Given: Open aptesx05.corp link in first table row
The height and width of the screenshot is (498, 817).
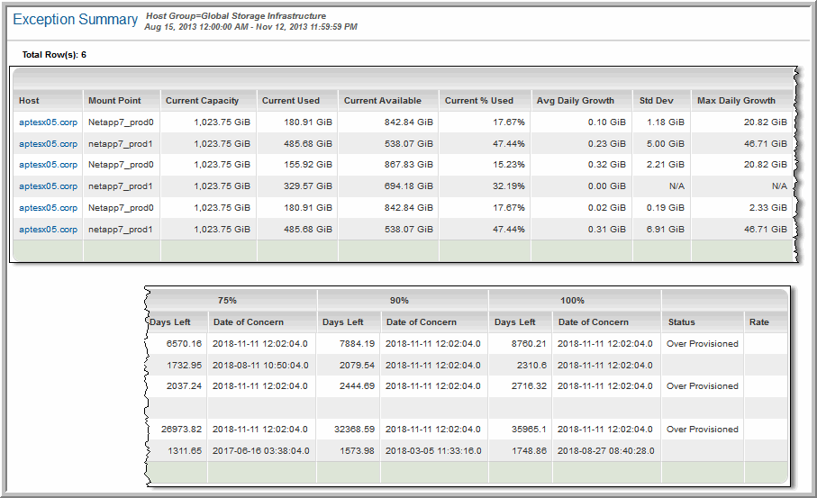Looking at the screenshot, I should (x=48, y=122).
